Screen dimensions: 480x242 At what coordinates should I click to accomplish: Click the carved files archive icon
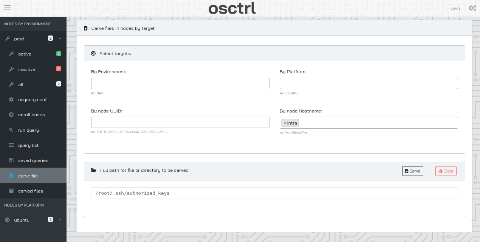11,191
